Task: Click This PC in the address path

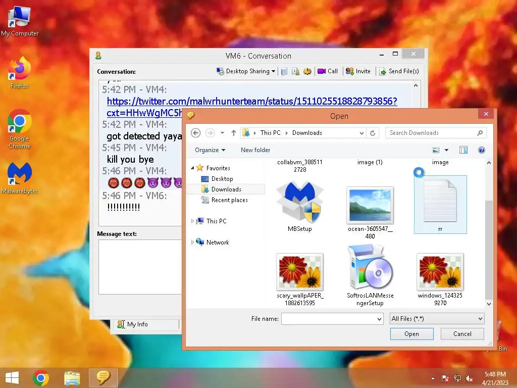Action: click(271, 133)
